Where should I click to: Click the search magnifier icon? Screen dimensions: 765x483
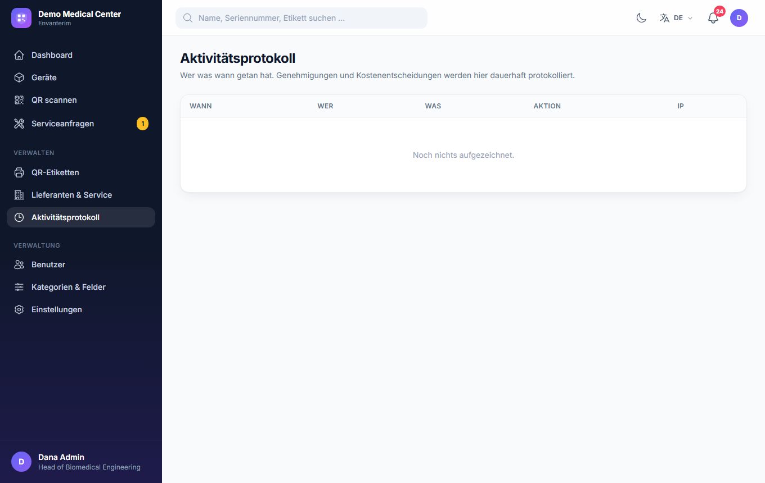coord(188,18)
